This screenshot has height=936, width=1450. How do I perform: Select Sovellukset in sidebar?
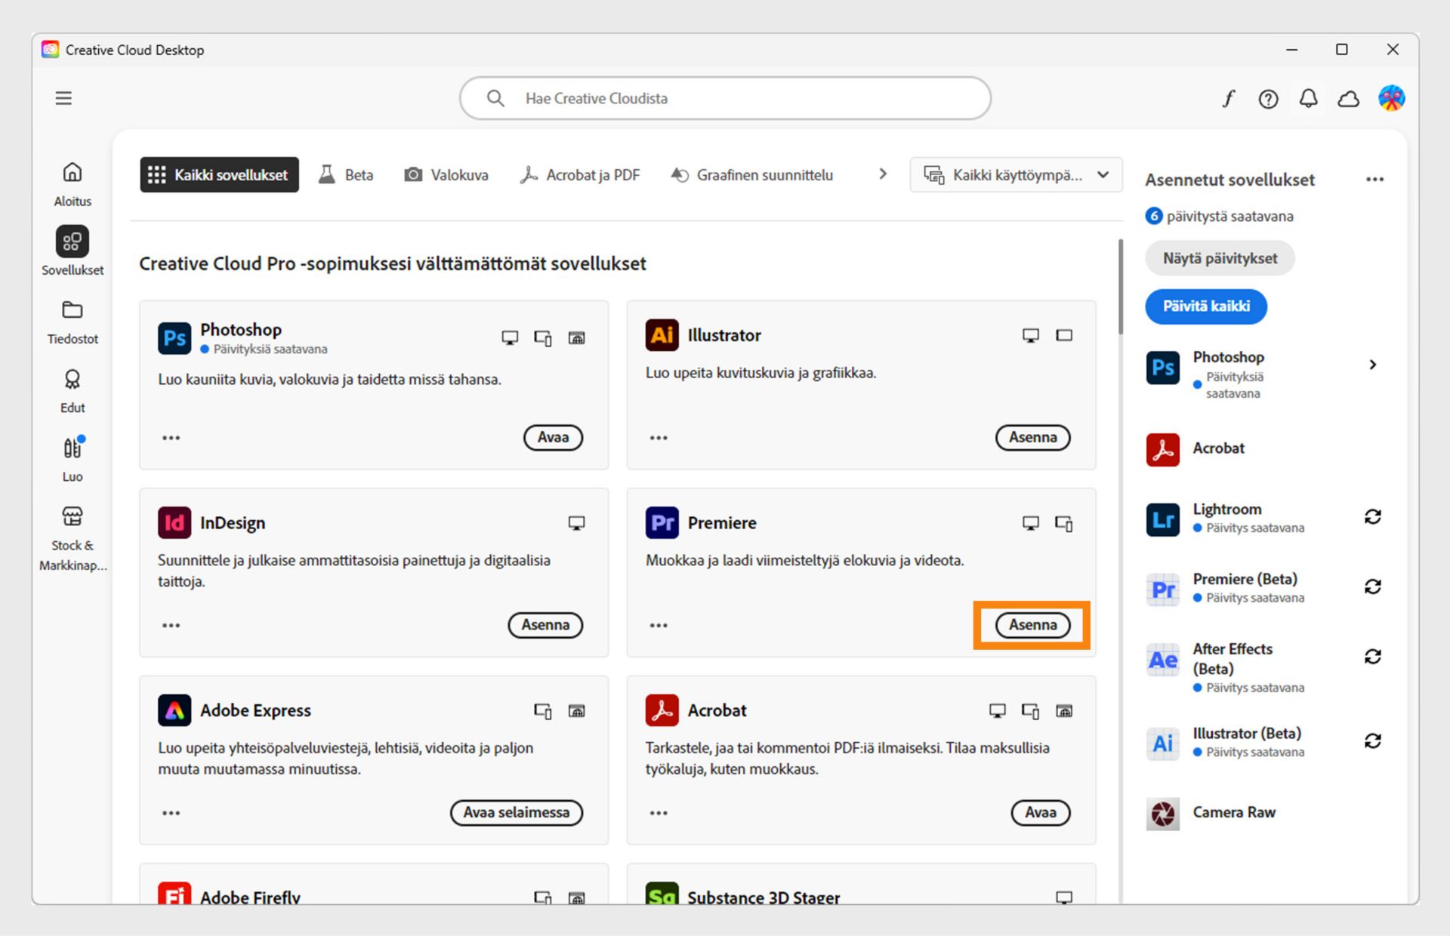pos(72,251)
